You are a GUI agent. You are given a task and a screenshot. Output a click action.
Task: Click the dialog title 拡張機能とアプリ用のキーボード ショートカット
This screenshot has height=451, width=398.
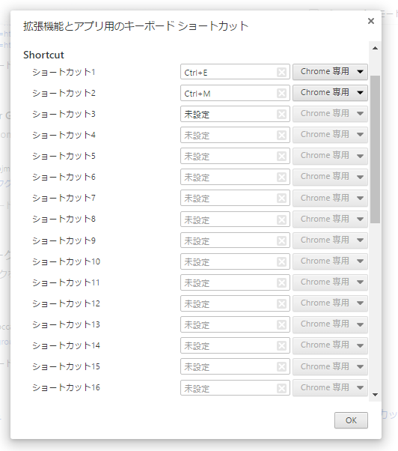click(x=135, y=26)
